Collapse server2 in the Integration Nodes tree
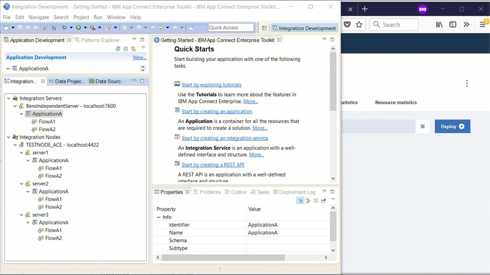Image resolution: width=490 pixels, height=275 pixels. 21,183
